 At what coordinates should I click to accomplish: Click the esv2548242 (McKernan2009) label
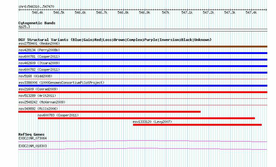click(x=42, y=102)
